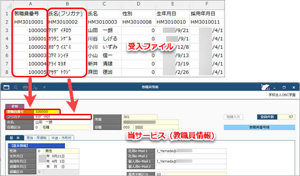Click cell HM3010003 in spreadsheet

(x=104, y=22)
